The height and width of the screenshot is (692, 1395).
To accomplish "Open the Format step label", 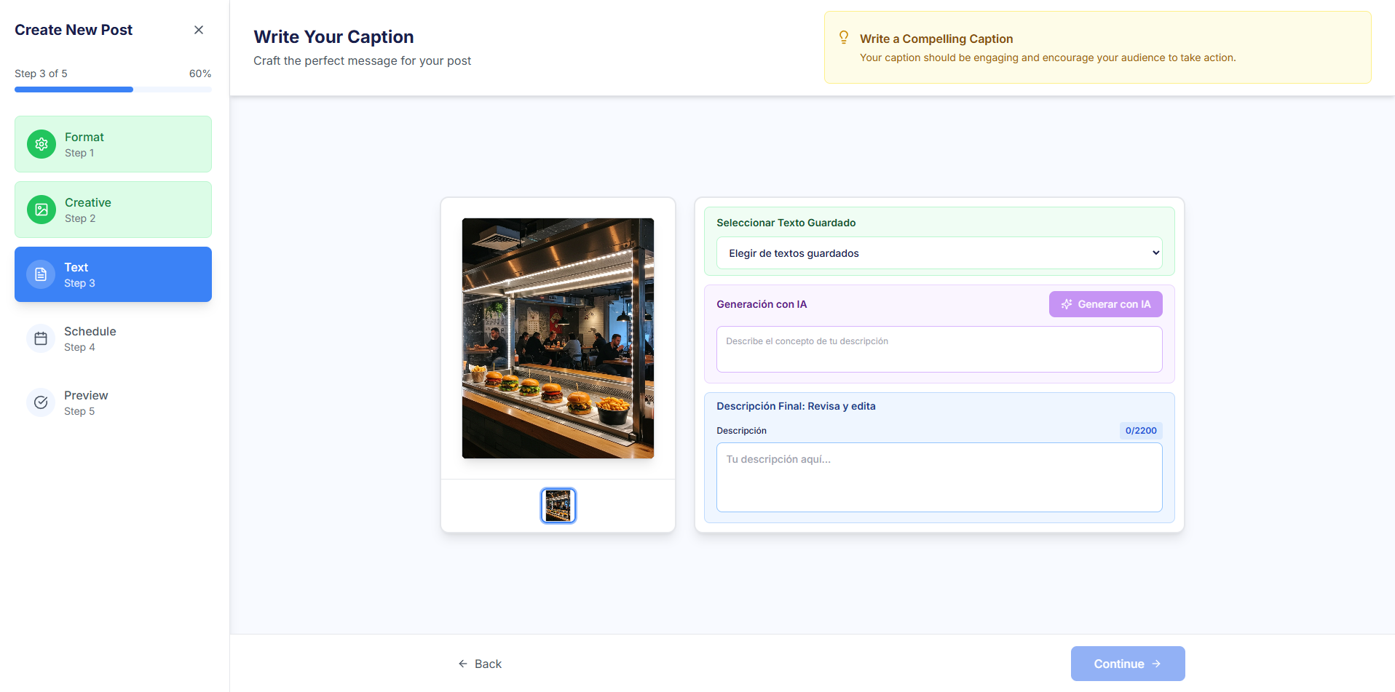I will (x=84, y=138).
